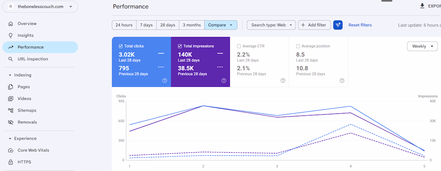Click the Removals icon in sidebar
441x171 pixels.
(10, 122)
